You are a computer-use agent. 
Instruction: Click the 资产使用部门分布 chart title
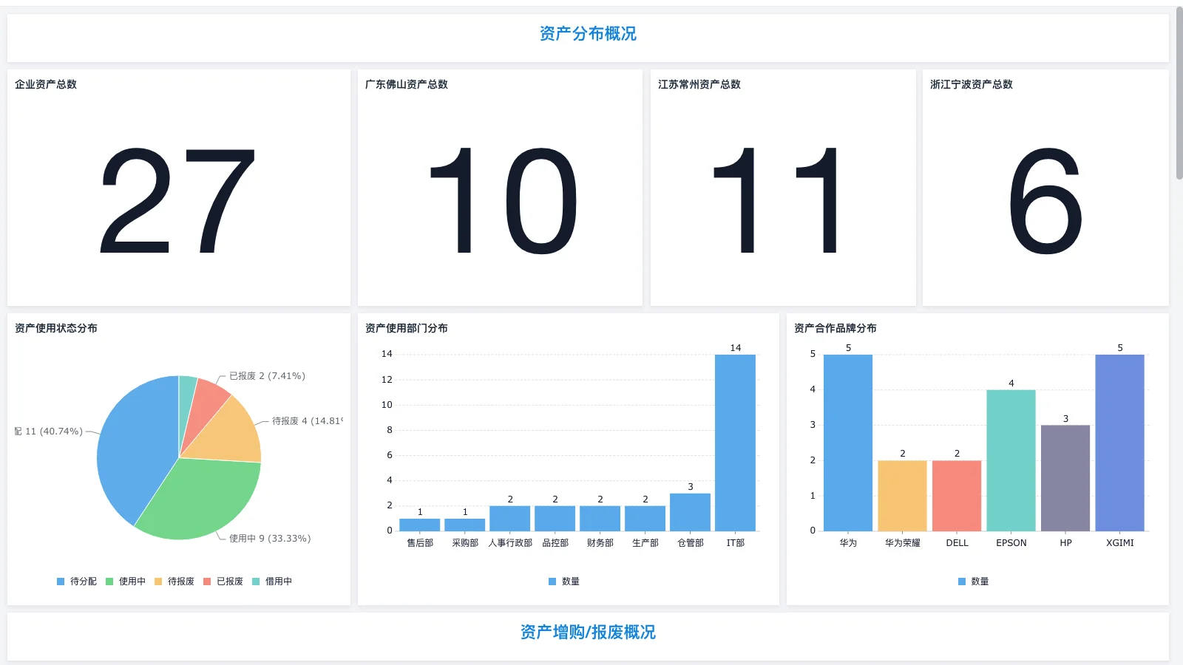click(407, 328)
